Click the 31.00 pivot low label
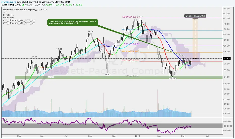Viewport: 235px width, 139px height. (173, 79)
